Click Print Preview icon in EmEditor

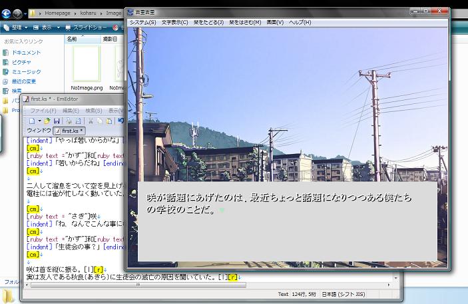click(x=78, y=121)
